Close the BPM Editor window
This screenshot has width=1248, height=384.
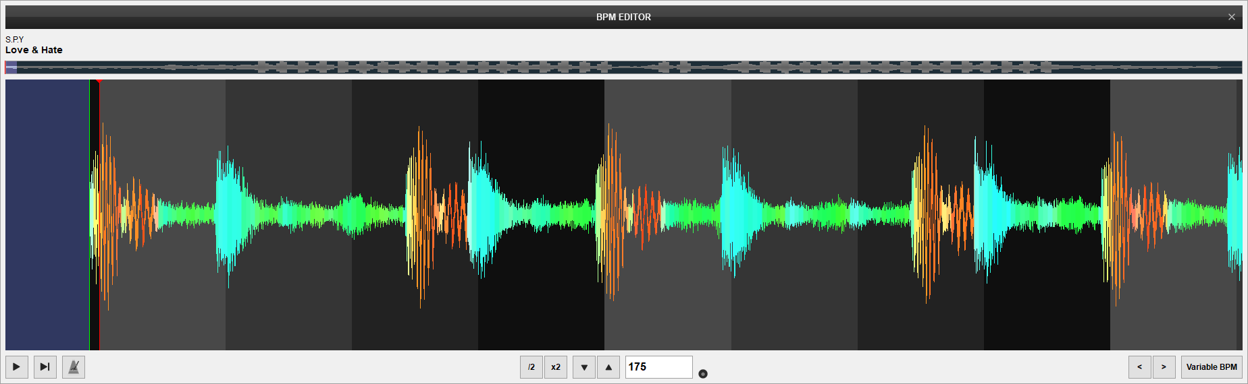(1231, 17)
